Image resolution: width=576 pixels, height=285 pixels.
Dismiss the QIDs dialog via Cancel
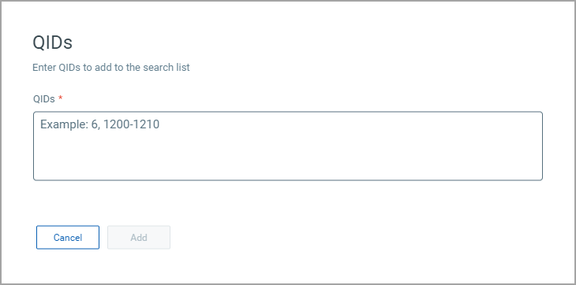pyautogui.click(x=68, y=238)
